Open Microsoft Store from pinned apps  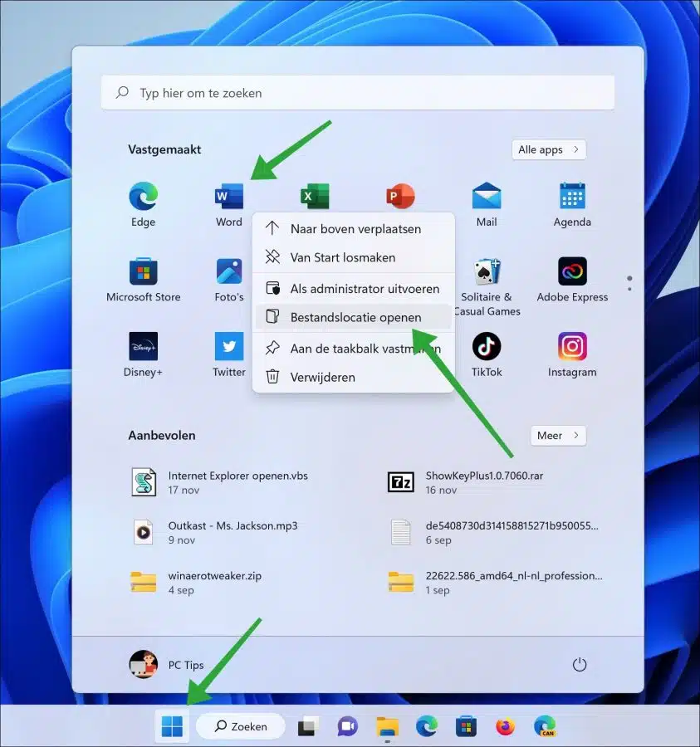click(x=143, y=279)
